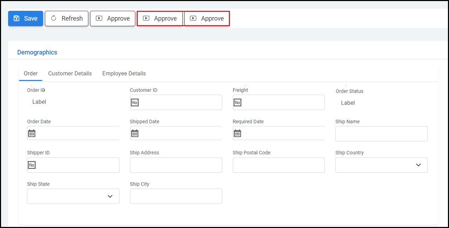This screenshot has height=228, width=449.
Task: Click the floppy disk Save icon
Action: click(16, 19)
